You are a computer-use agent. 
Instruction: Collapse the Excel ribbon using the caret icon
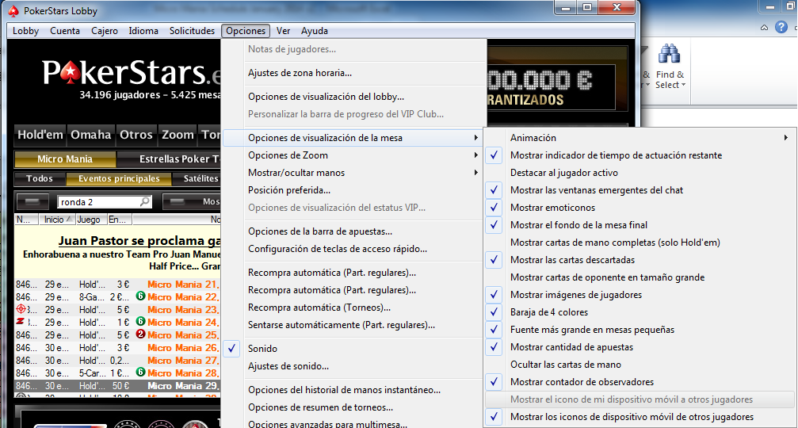(765, 28)
